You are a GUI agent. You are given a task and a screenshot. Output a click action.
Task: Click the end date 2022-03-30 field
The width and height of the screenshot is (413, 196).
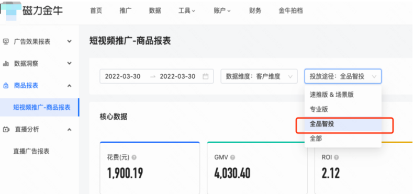tap(177, 76)
